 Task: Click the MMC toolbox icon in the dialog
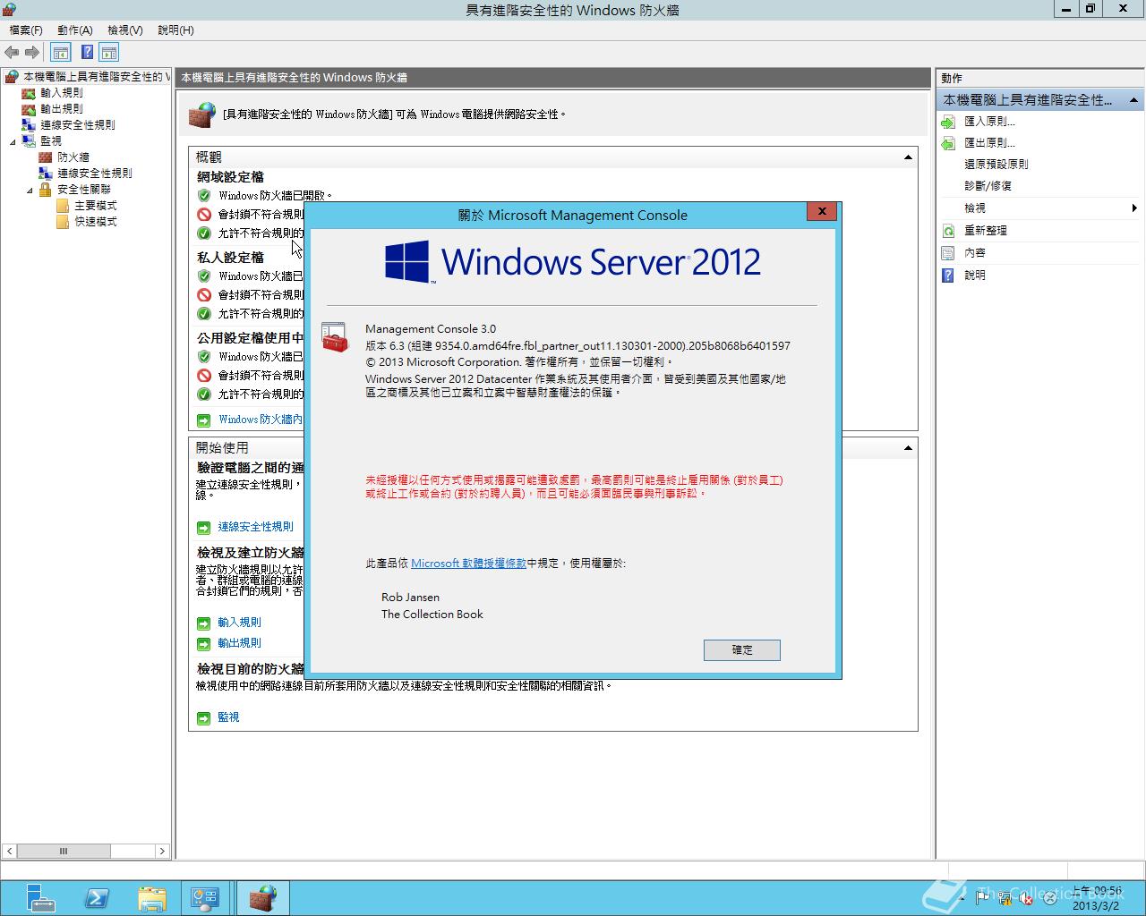pos(334,337)
